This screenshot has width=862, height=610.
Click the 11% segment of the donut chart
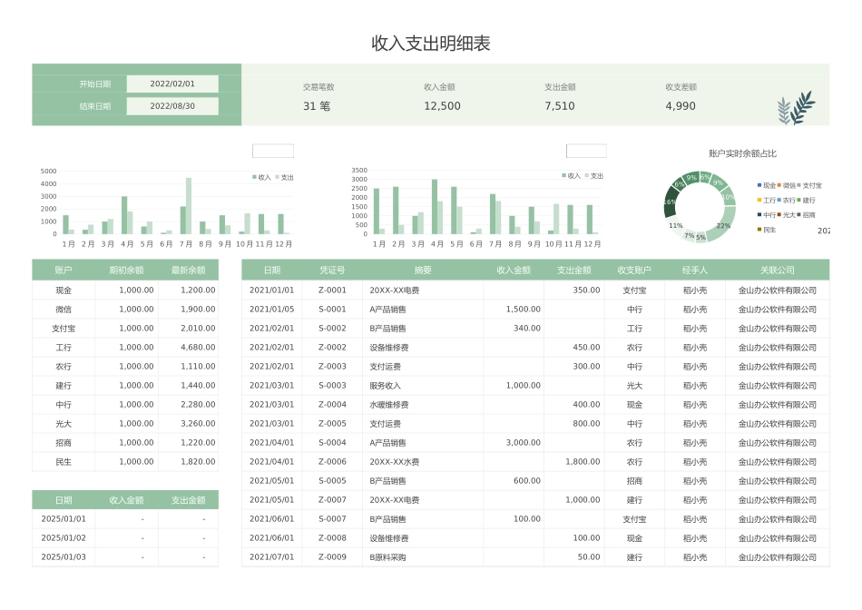point(676,225)
